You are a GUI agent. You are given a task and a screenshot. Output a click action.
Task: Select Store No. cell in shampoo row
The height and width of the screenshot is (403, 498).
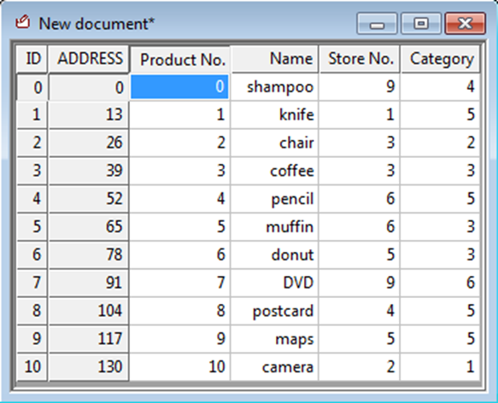point(360,87)
